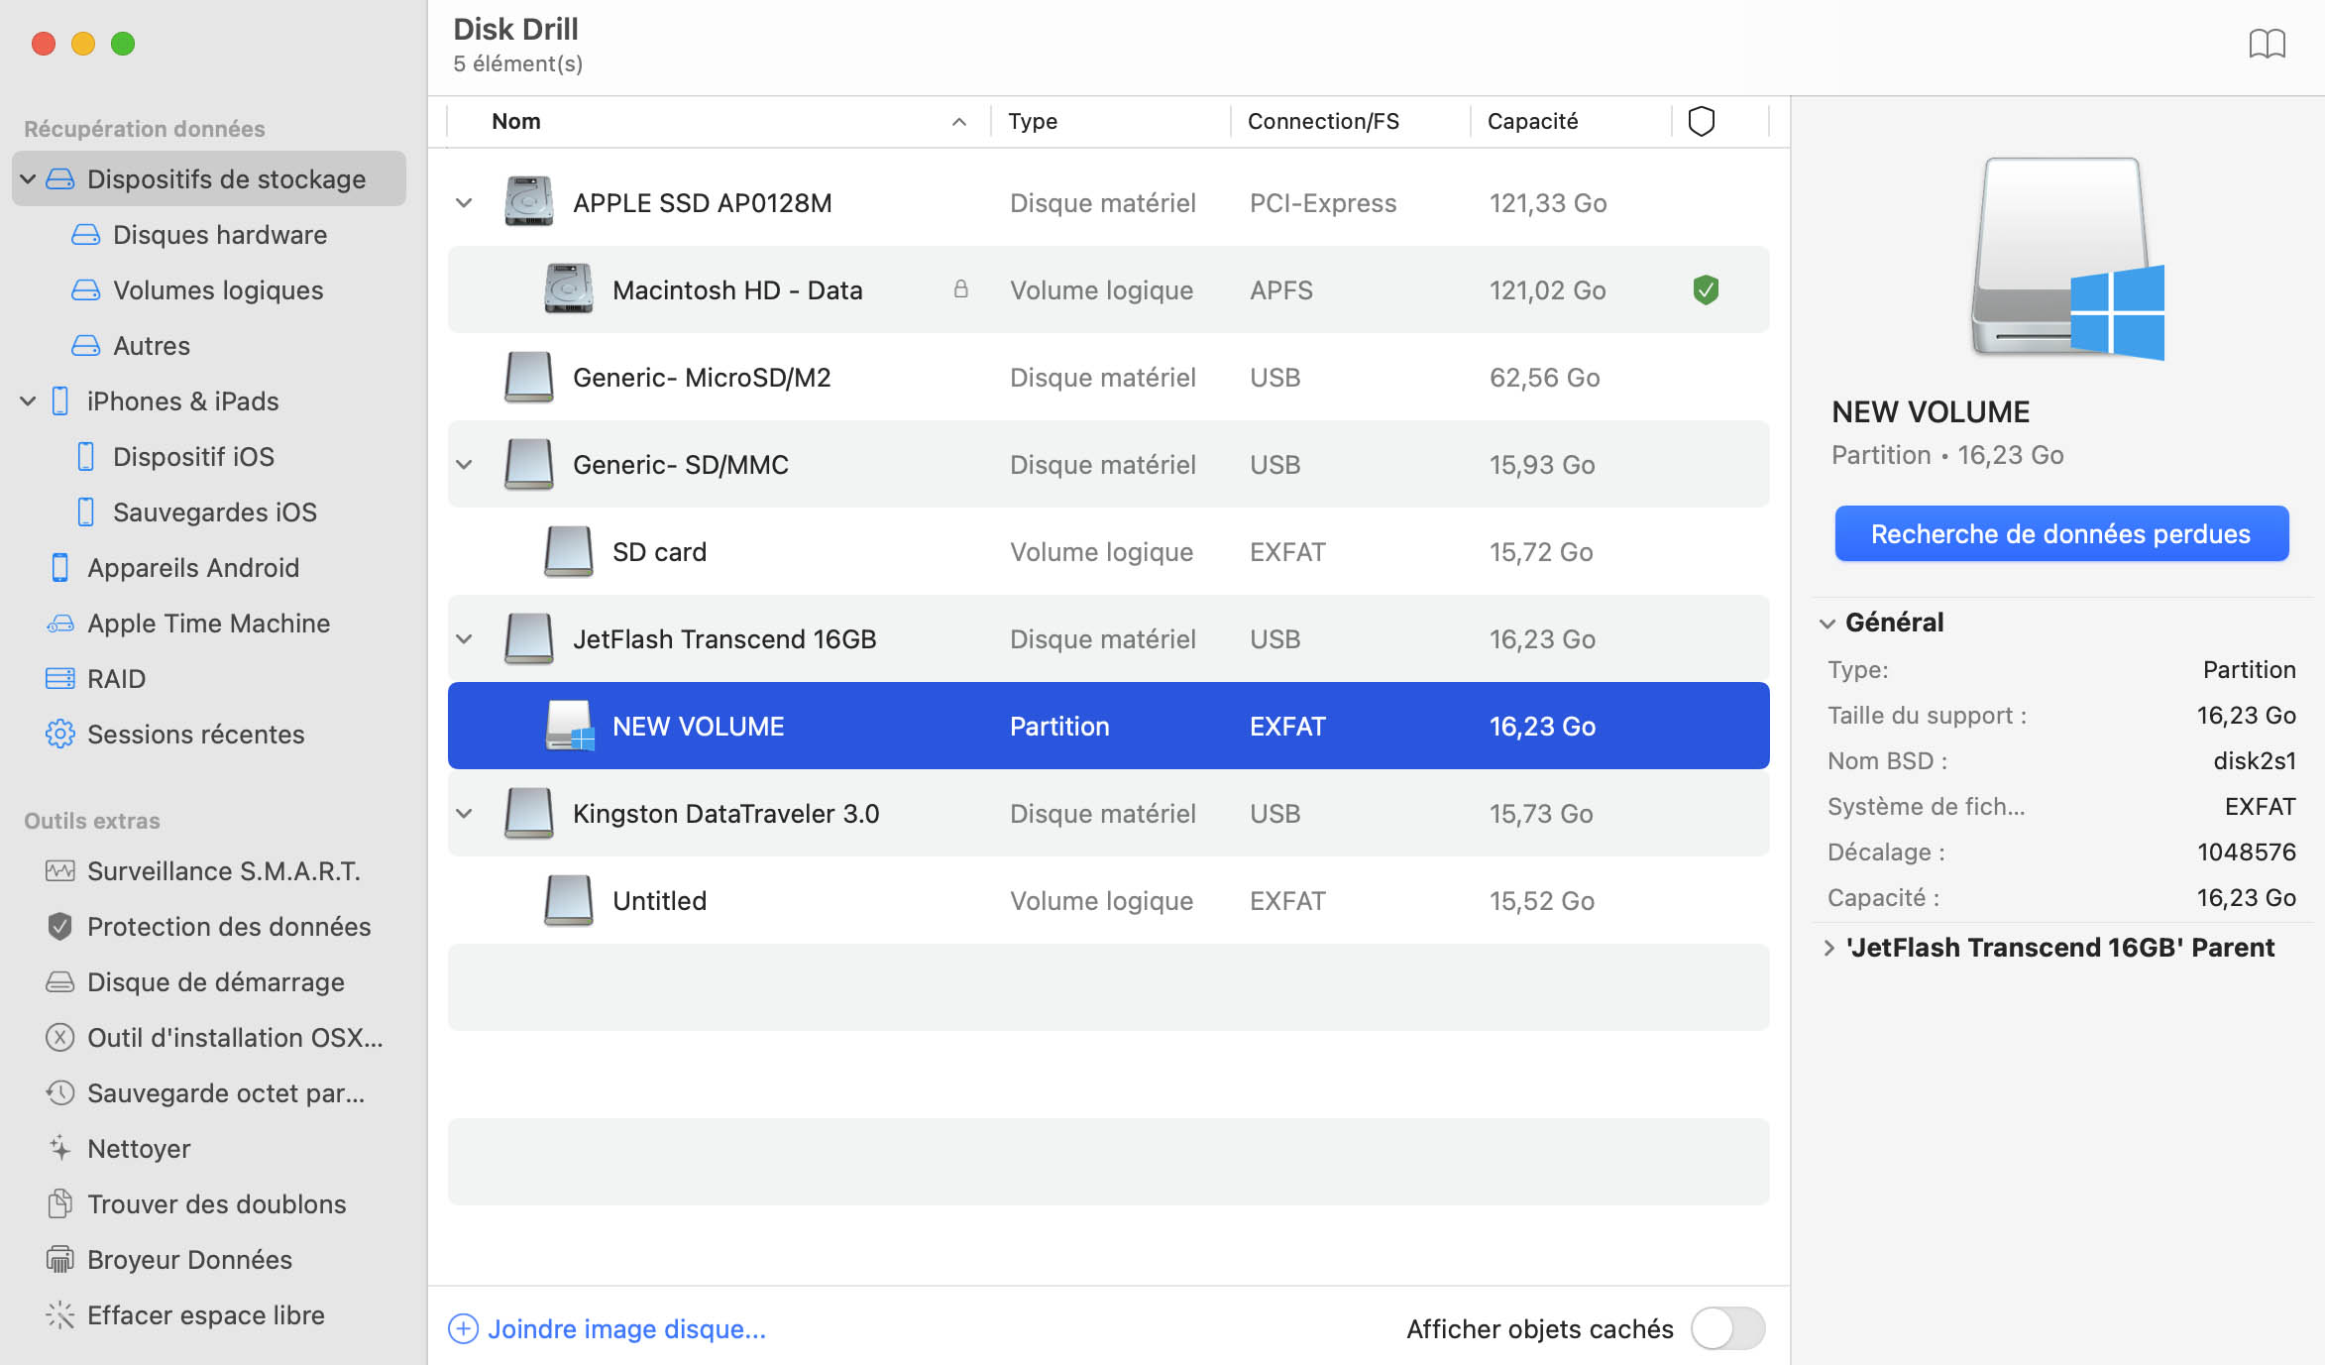Expand the APPLE SSD AP0128M device

point(467,201)
